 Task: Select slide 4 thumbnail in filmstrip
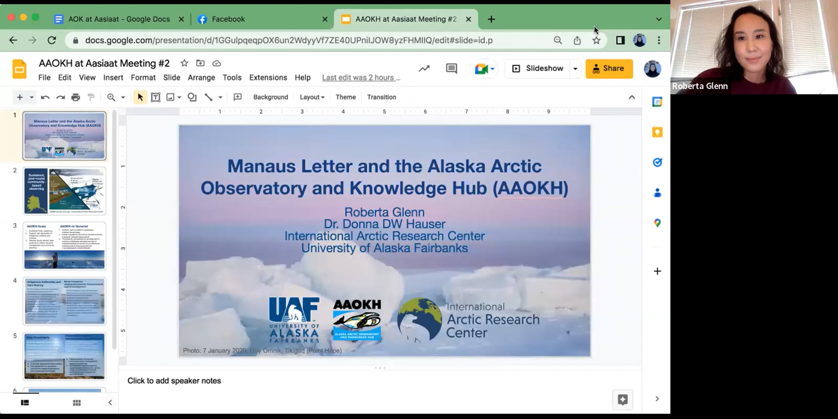(x=64, y=301)
